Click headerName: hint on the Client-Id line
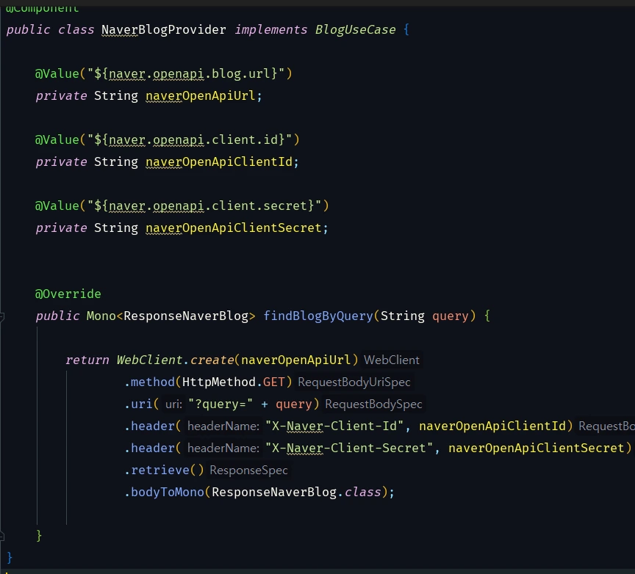The height and width of the screenshot is (574, 635). 223,426
